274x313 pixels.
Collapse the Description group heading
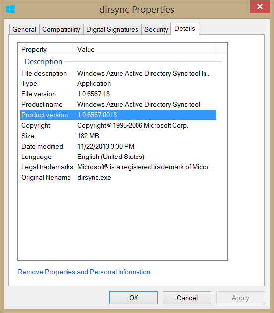tap(43, 62)
